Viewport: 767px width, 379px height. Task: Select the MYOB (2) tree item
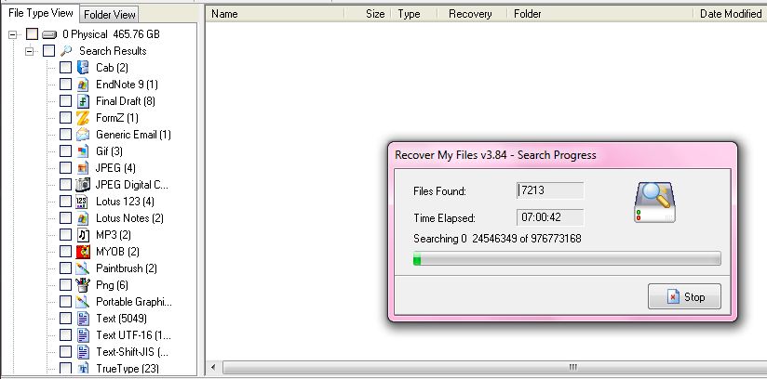click(117, 252)
